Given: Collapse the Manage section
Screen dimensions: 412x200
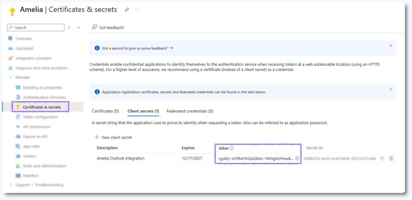Looking at the screenshot, I should pyautogui.click(x=11, y=77).
